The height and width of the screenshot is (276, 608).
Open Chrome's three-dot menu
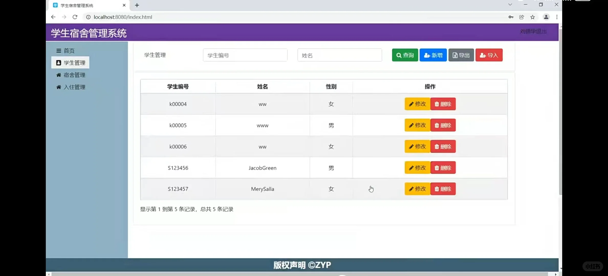(557, 17)
